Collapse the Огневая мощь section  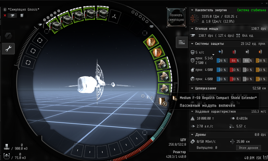[x=192, y=28]
